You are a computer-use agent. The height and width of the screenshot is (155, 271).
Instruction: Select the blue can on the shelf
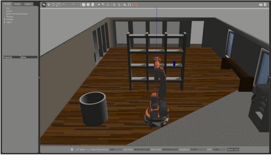(x=174, y=63)
